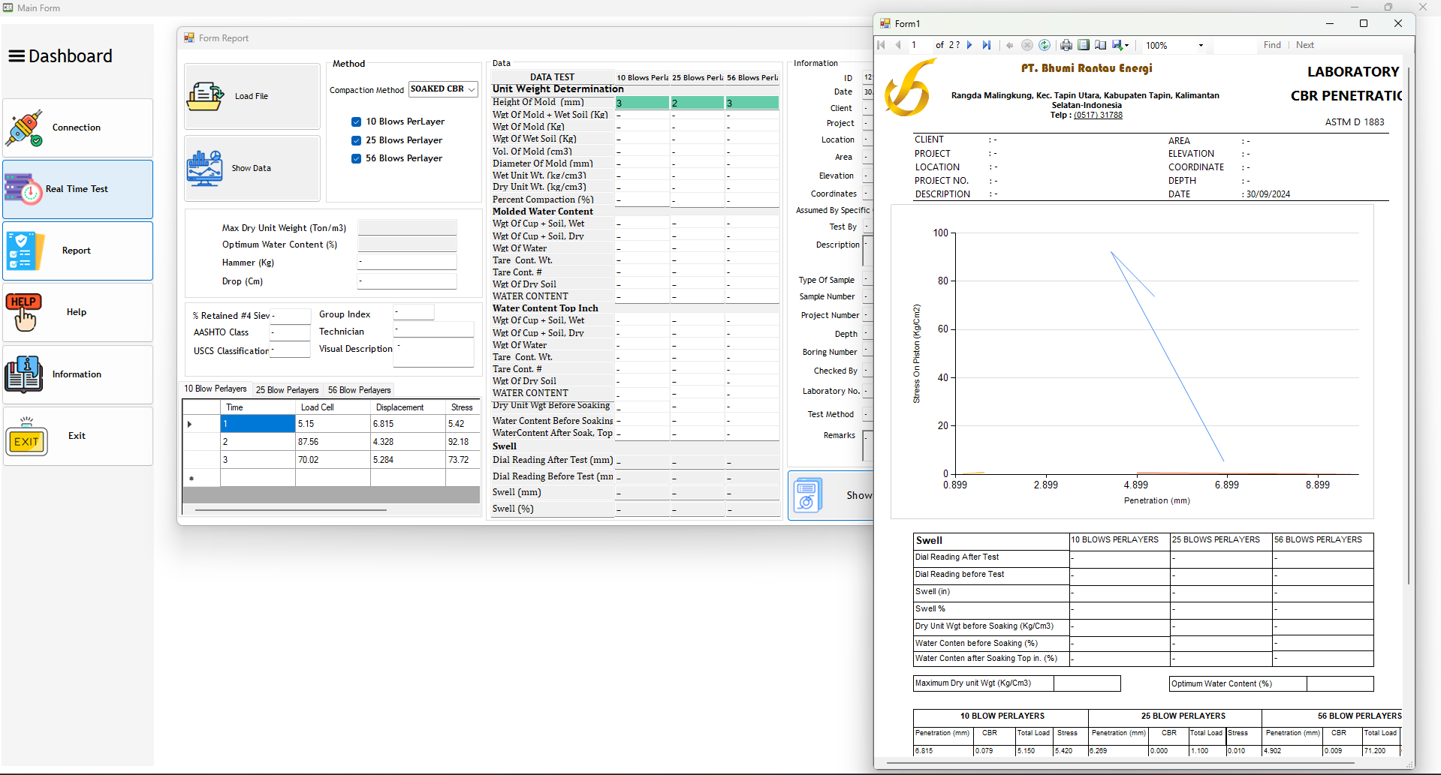Open the Information sidebar panel
This screenshot has height=775, width=1441.
(23, 374)
